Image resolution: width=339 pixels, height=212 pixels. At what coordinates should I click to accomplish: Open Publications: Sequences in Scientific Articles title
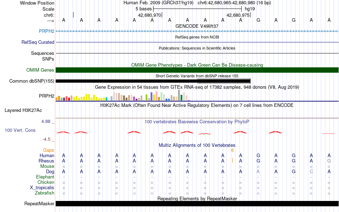point(197,48)
